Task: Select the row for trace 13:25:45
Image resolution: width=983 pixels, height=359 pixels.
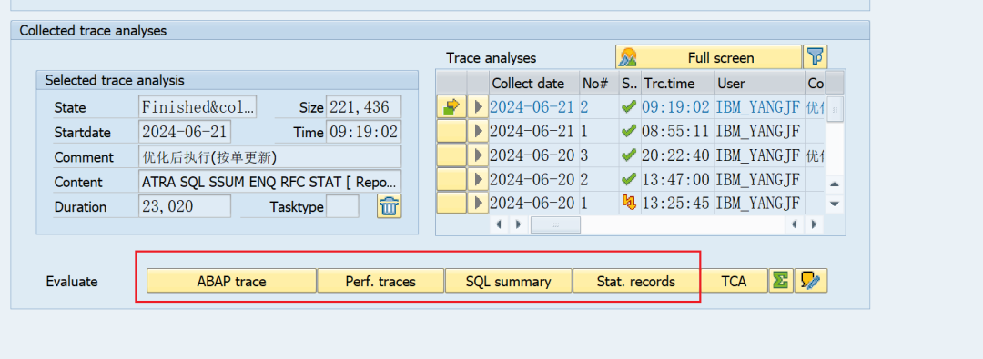Action: (451, 203)
